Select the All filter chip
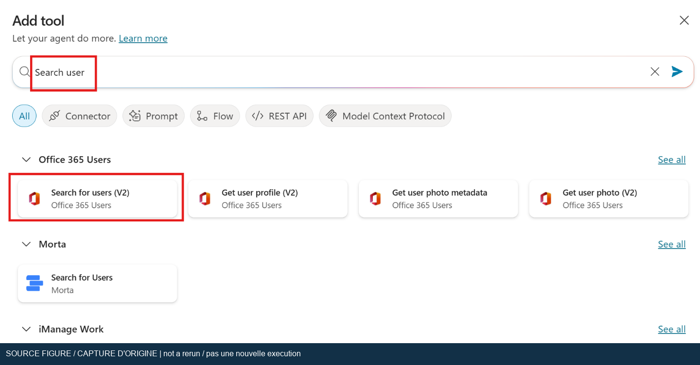Viewport: 700px width, 365px height. tap(24, 116)
